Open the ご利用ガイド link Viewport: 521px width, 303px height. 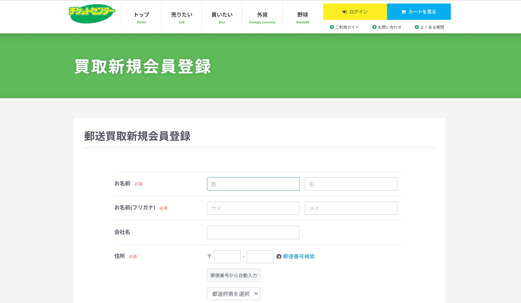(347, 27)
